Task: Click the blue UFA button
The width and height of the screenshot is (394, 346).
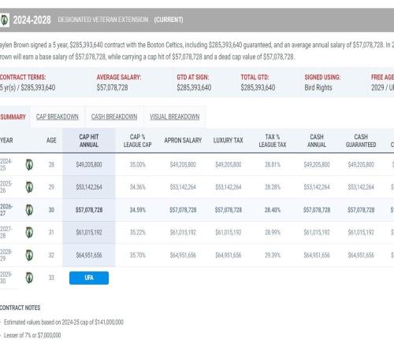Action: click(89, 278)
